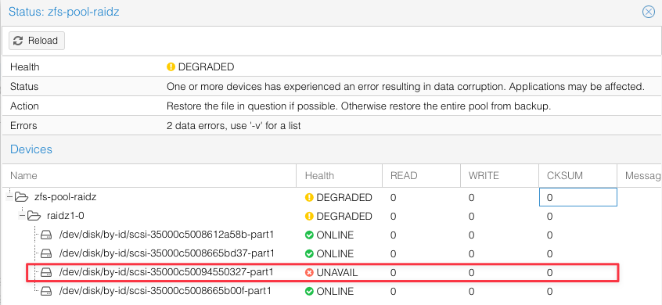Click disk icon for scsi-35000c5008665bd37-part1
Screen dimensions: 662x305
46,253
